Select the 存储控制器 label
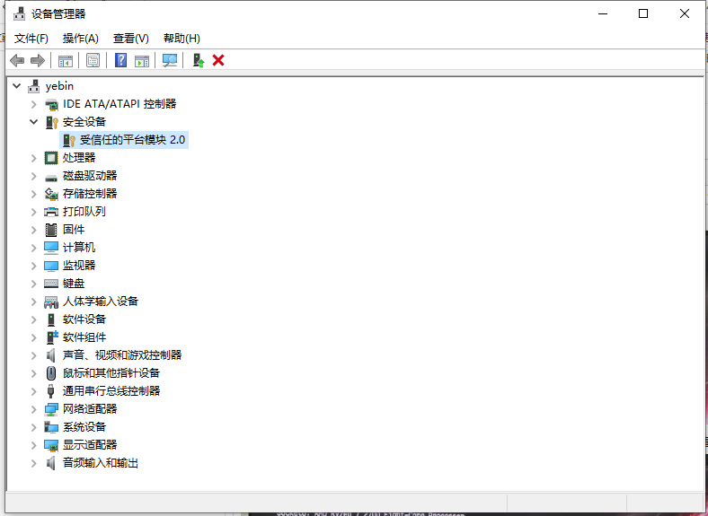Viewport: 708px width, 516px height. click(x=90, y=194)
